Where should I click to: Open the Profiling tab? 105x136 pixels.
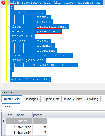pos(93,99)
